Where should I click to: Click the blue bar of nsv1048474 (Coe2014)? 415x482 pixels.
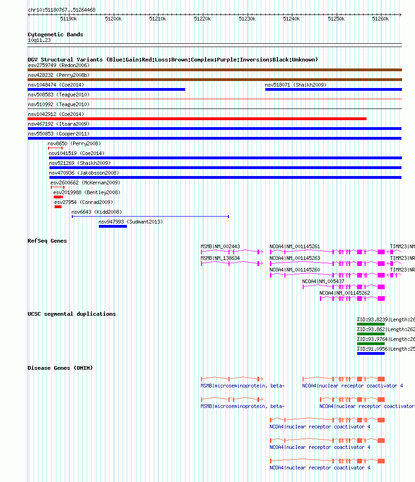click(x=106, y=89)
